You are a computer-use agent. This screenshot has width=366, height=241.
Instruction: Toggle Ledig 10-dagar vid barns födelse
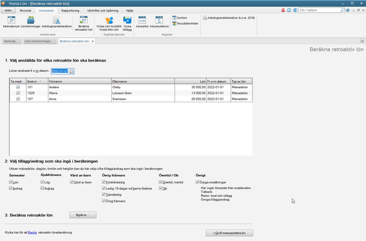point(104,188)
